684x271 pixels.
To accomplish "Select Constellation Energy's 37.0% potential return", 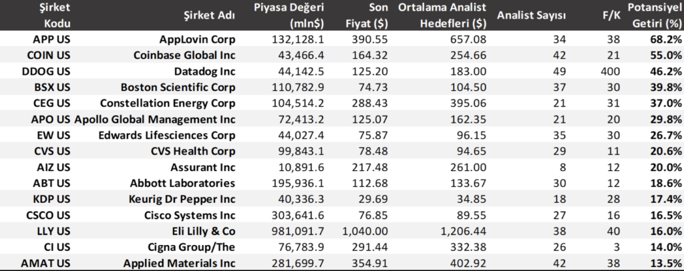I will (665, 103).
